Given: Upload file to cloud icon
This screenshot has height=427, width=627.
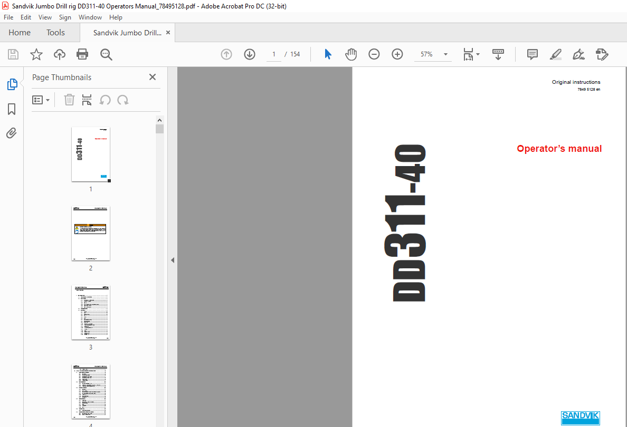Looking at the screenshot, I should pos(60,54).
